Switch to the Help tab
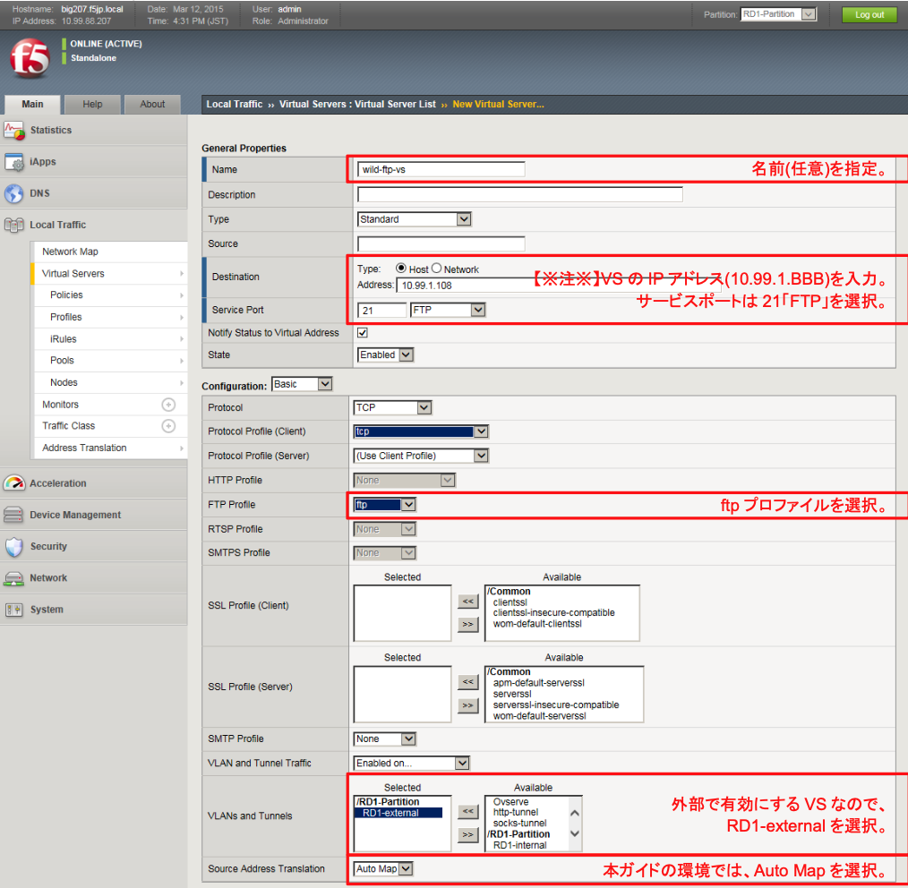Image resolution: width=908 pixels, height=888 pixels. click(92, 104)
